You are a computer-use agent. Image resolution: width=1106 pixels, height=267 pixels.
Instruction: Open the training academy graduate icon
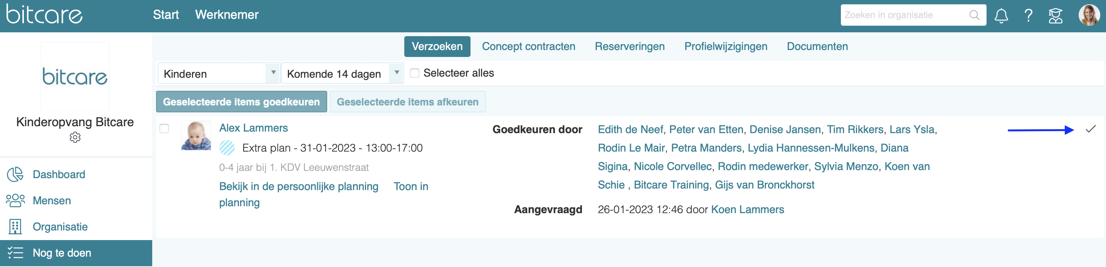coord(1056,16)
